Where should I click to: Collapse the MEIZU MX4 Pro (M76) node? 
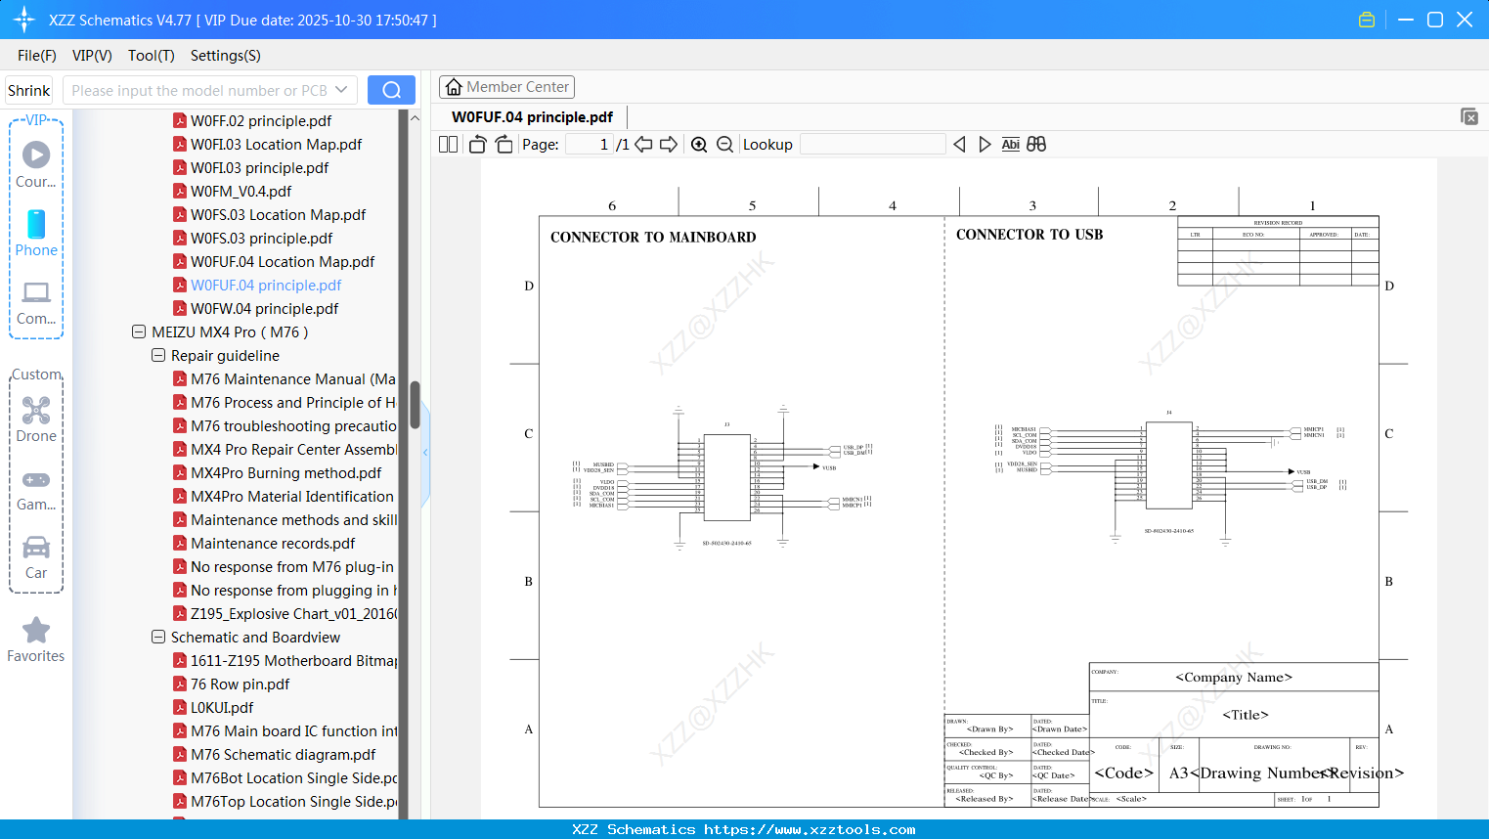coord(139,332)
